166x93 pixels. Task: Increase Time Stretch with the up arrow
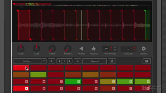[111, 48]
